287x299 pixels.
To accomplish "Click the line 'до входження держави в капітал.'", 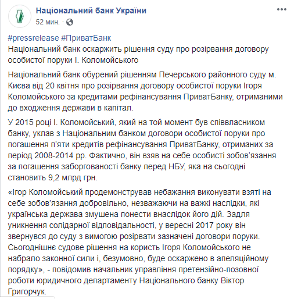I will click(70, 108).
